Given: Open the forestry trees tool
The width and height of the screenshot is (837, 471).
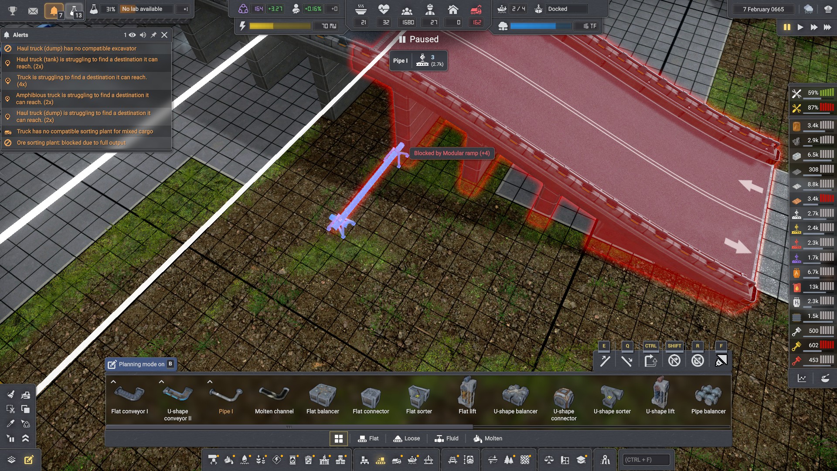Looking at the screenshot, I should tap(509, 460).
